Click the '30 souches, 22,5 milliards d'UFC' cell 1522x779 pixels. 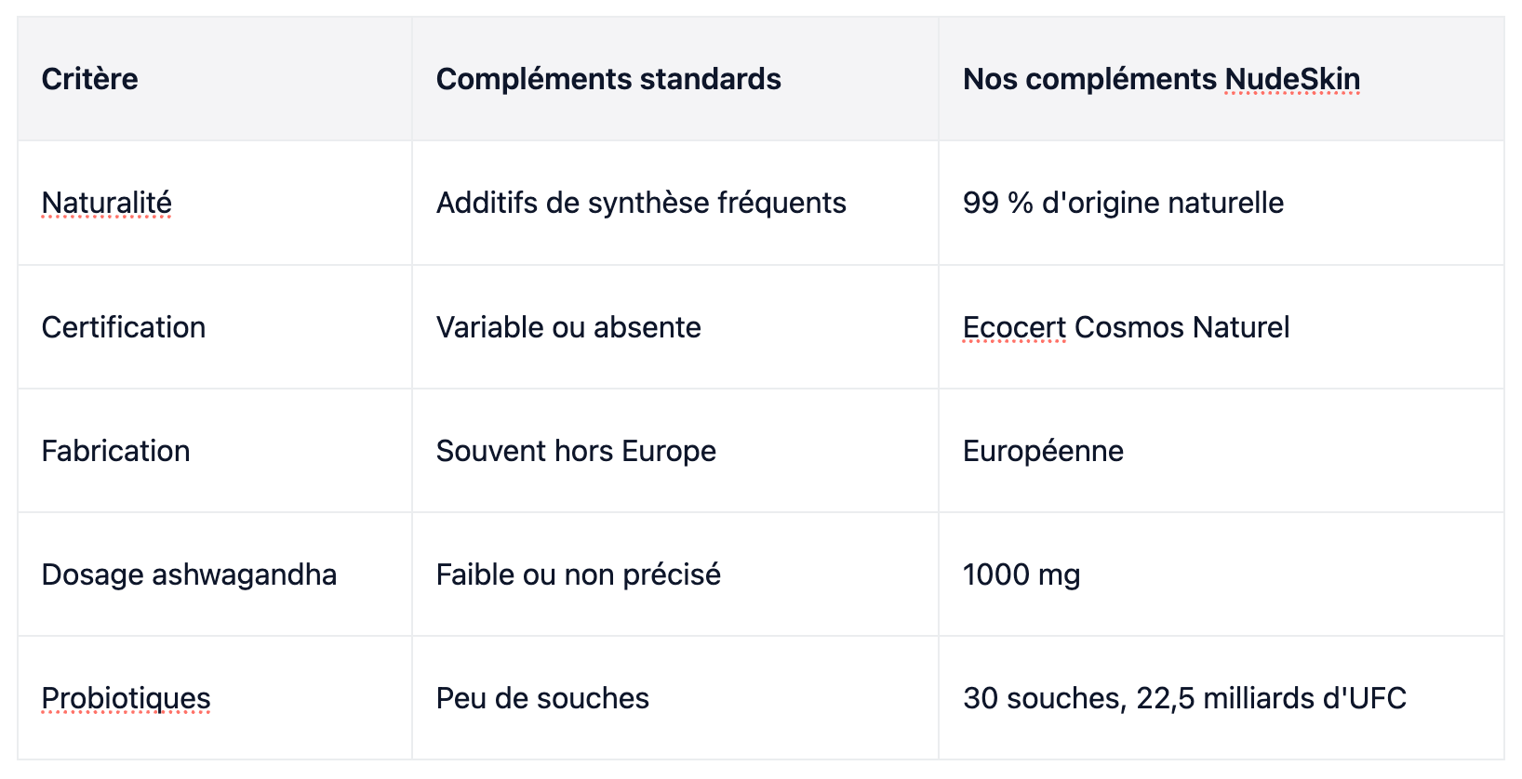click(x=1222, y=698)
